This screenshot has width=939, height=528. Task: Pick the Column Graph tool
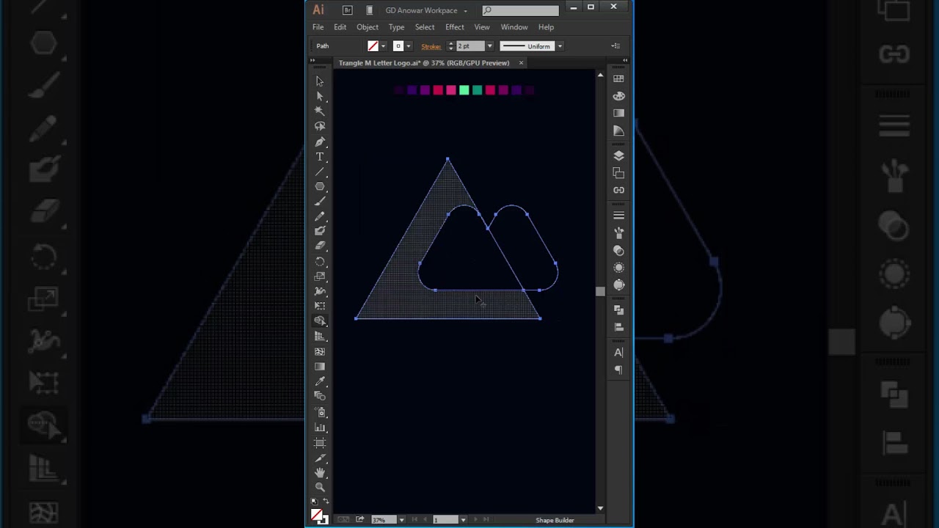[x=320, y=428]
